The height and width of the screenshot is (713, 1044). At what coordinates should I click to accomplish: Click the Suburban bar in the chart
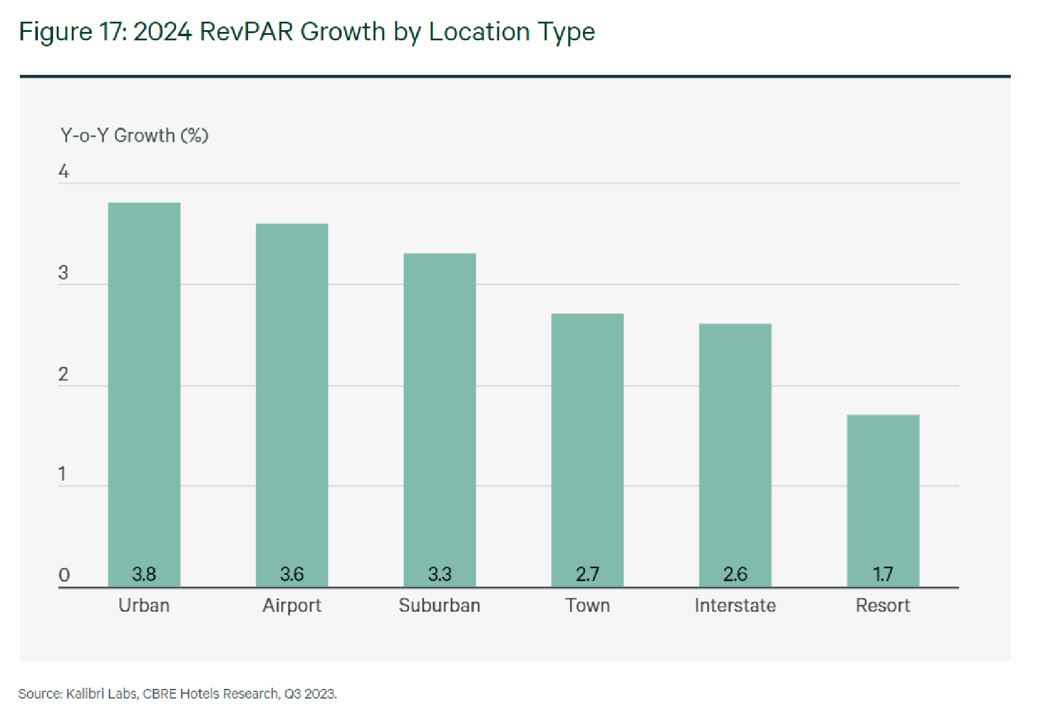click(x=440, y=420)
